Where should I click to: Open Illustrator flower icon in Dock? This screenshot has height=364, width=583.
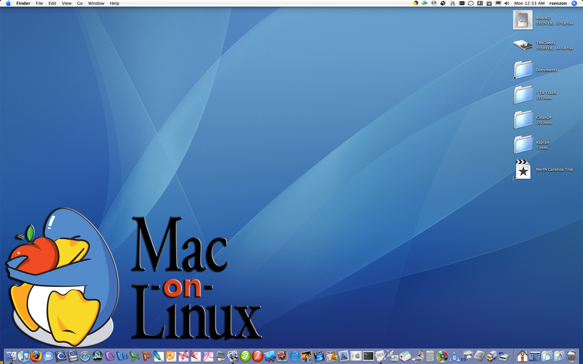click(171, 356)
